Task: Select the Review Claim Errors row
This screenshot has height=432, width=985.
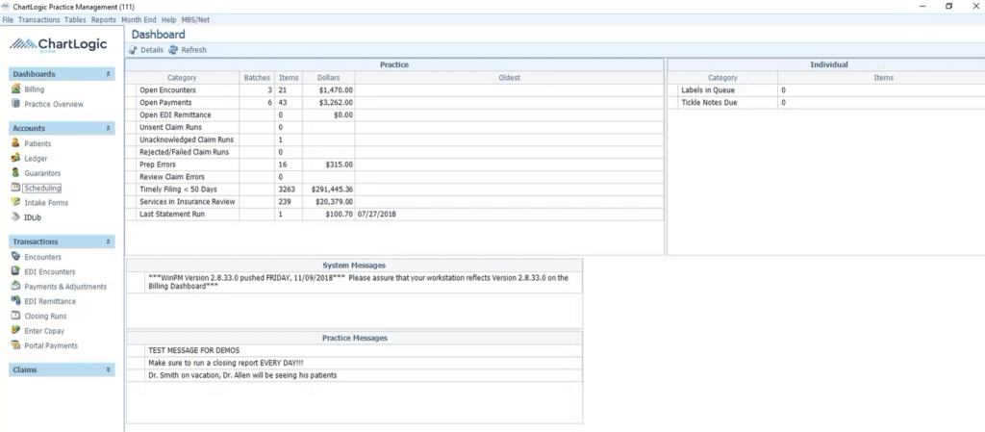Action: click(x=394, y=177)
